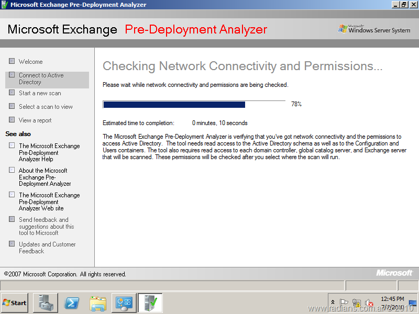Screen dimensions: 419x314
Task: Click the muted volume tray icon
Action: (369, 303)
